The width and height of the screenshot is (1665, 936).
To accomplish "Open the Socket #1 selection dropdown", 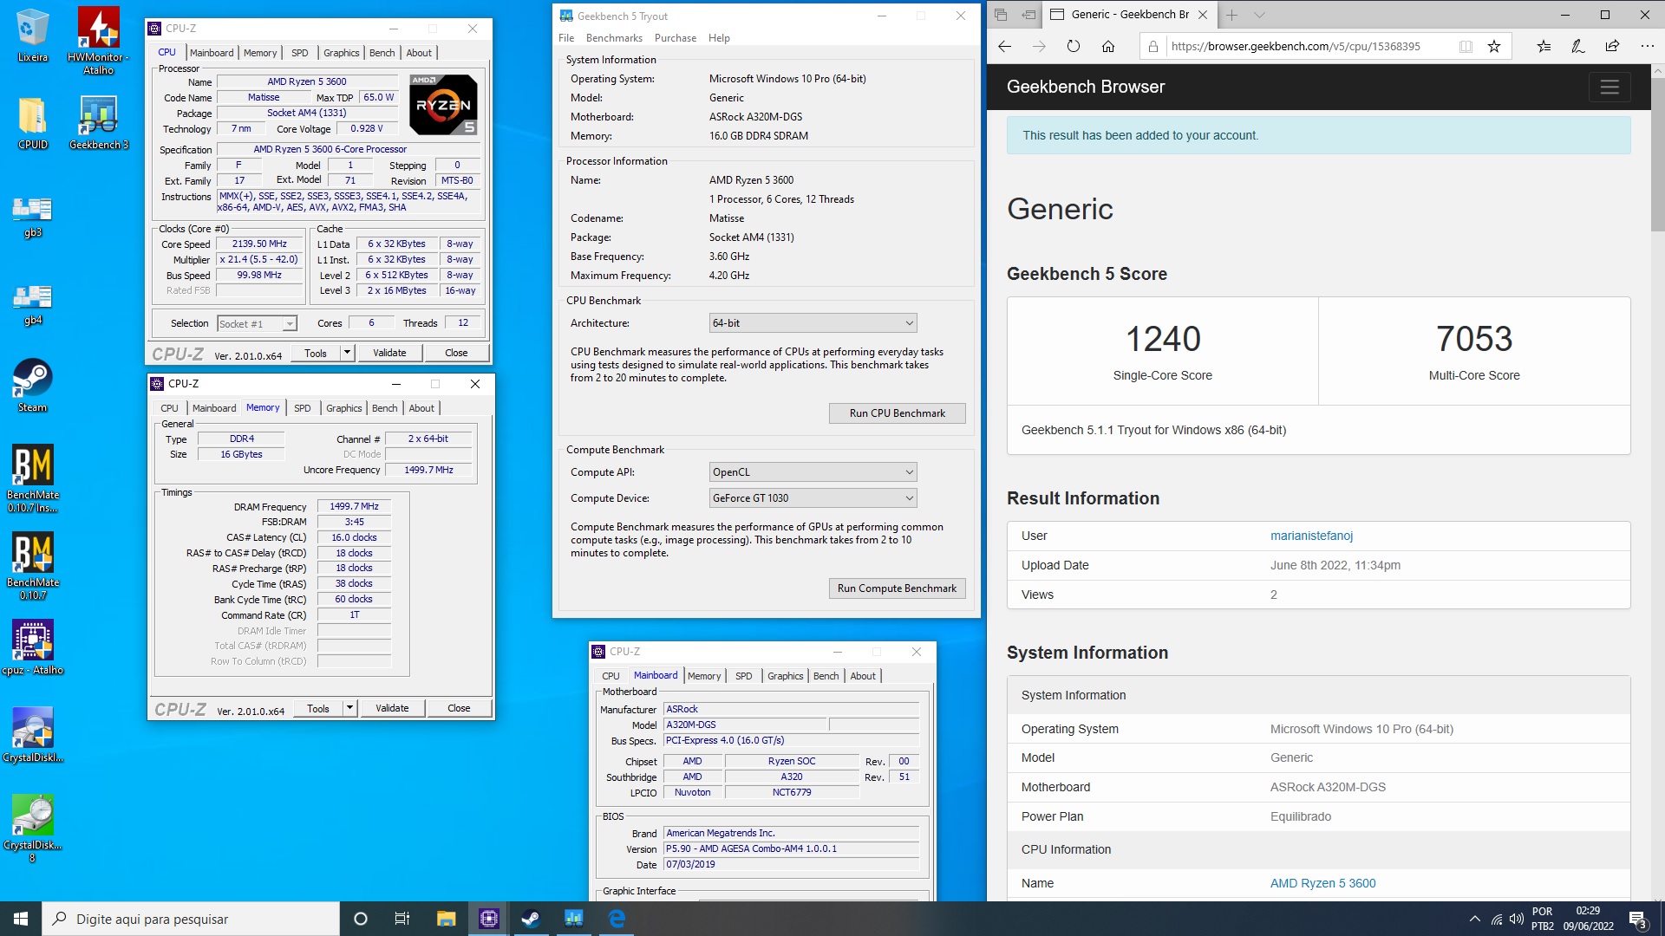I will click(x=257, y=324).
